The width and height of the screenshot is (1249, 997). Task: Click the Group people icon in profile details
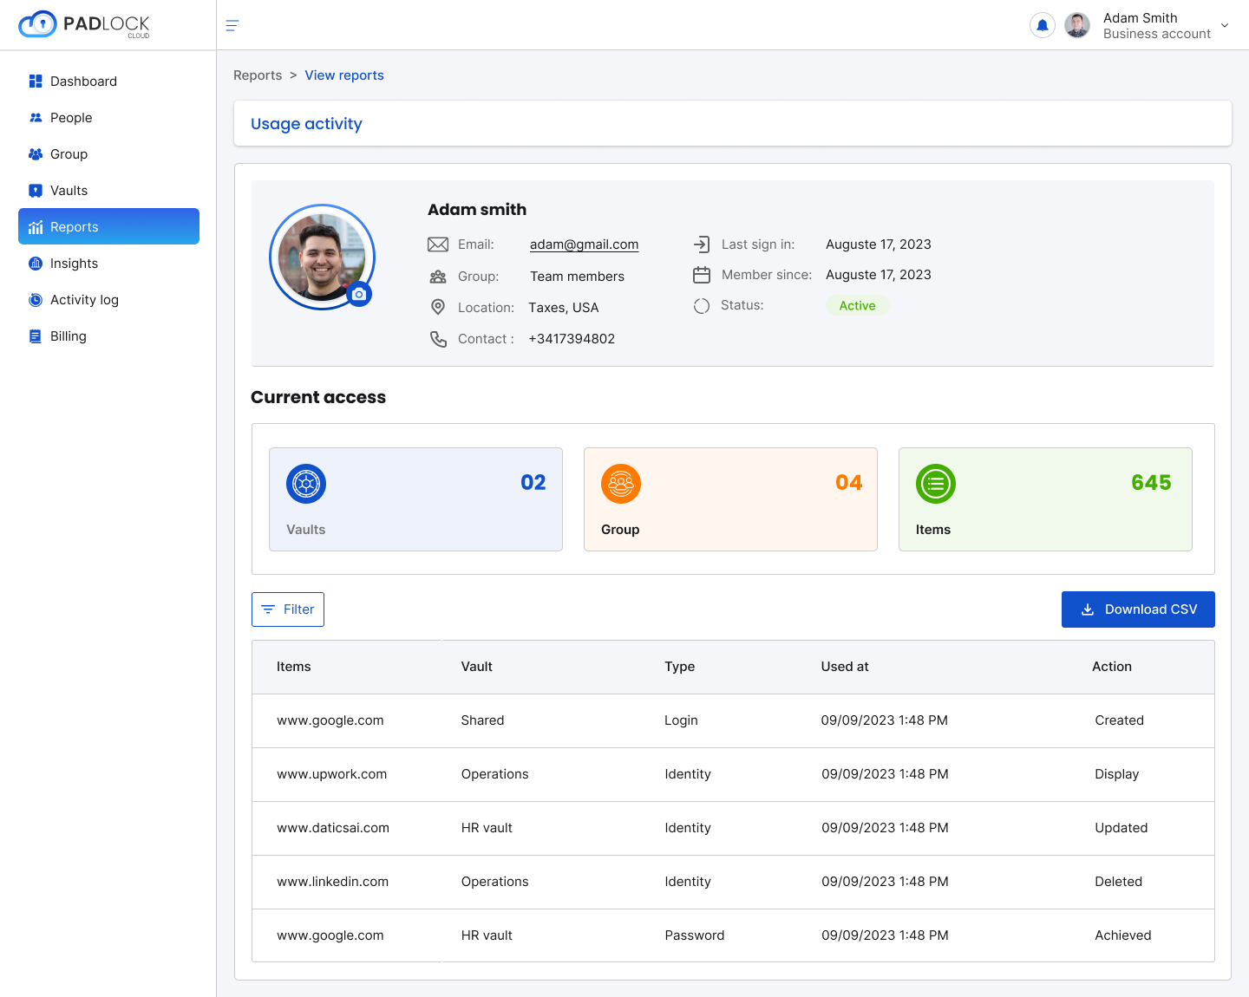coord(438,277)
